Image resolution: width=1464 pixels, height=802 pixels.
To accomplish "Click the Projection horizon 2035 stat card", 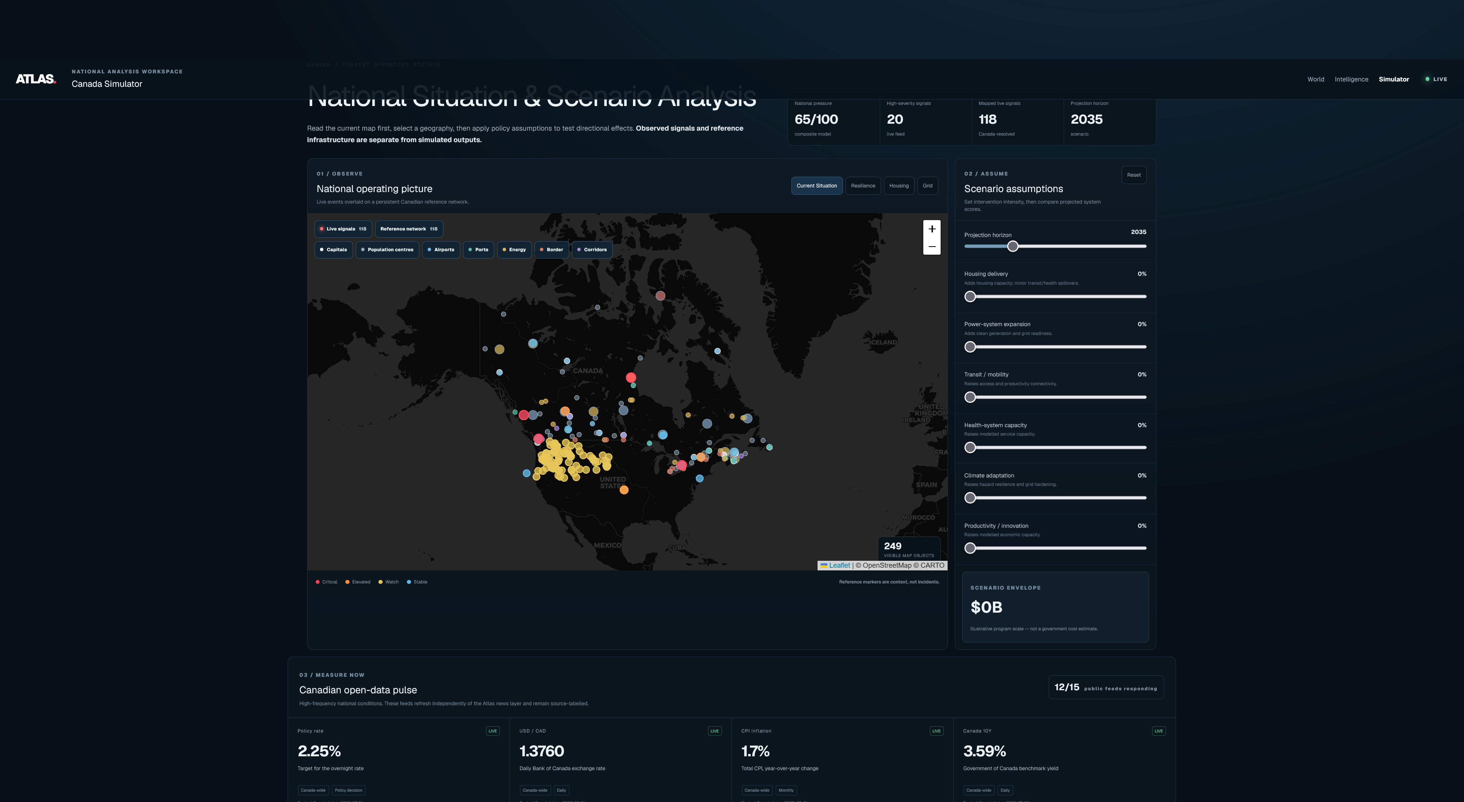I will [1109, 120].
